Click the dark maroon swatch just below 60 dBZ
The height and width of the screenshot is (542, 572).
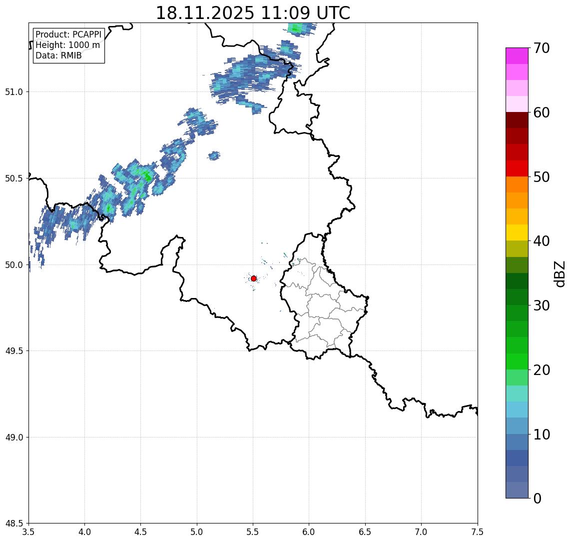517,120
